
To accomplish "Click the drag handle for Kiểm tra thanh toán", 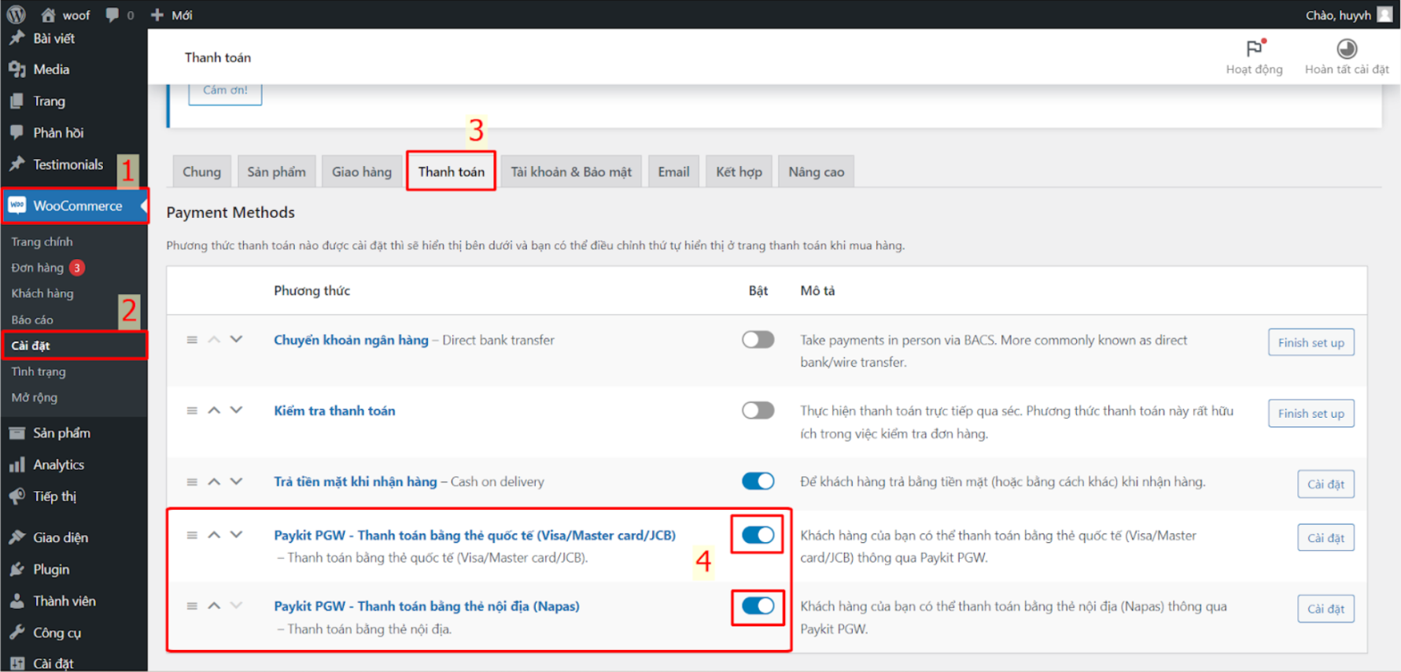I will pyautogui.click(x=192, y=411).
